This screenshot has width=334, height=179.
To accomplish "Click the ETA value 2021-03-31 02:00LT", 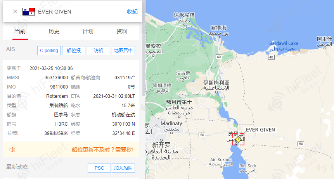I will point(114,96).
